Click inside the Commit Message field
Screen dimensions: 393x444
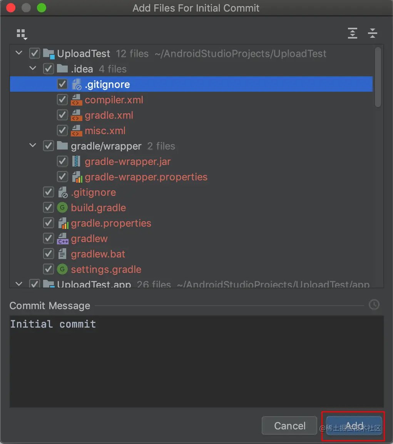[x=196, y=362]
